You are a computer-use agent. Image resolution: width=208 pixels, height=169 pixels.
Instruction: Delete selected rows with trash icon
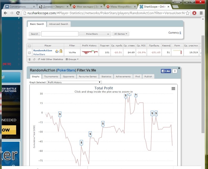30,59
